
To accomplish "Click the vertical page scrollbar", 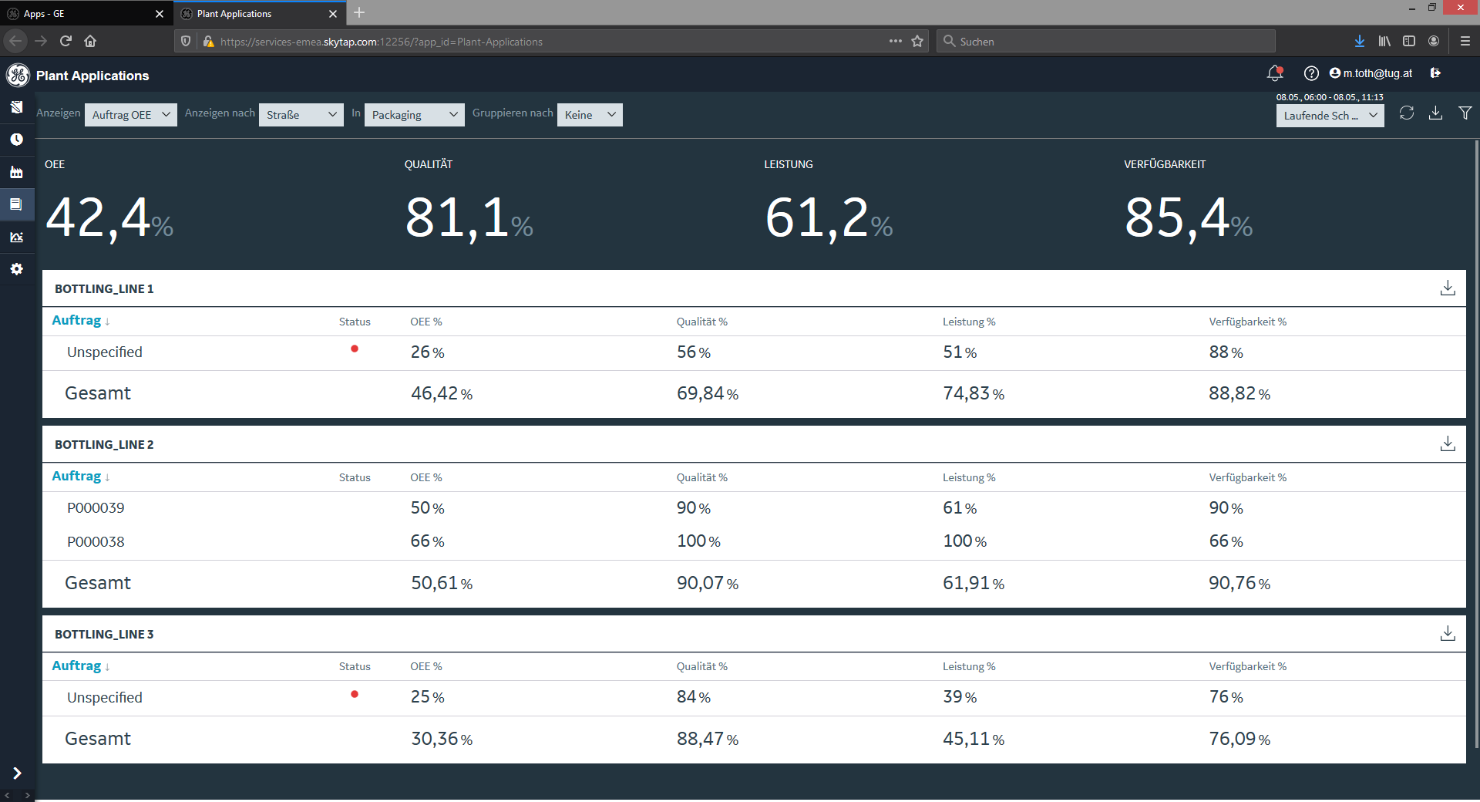I will tap(1476, 443).
